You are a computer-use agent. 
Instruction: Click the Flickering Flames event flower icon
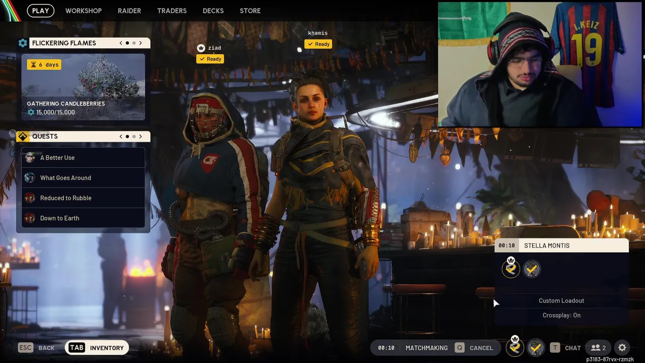pyautogui.click(x=23, y=43)
